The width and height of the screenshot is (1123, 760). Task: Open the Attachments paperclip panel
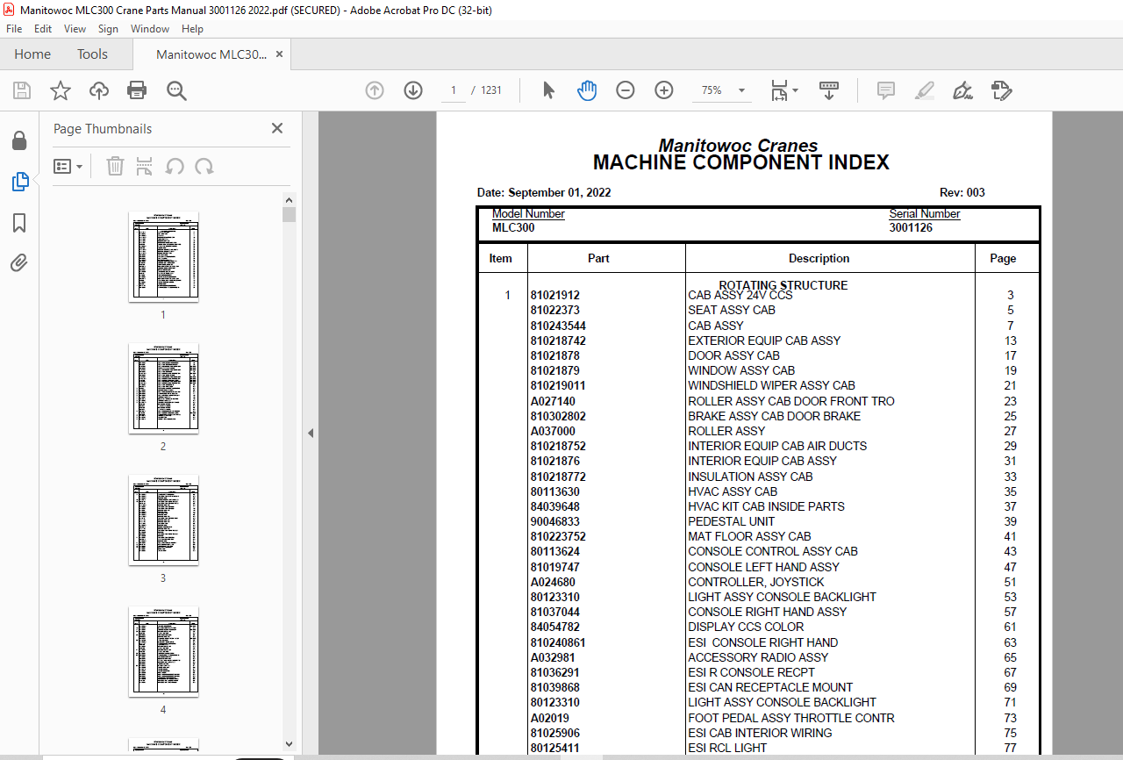(19, 263)
